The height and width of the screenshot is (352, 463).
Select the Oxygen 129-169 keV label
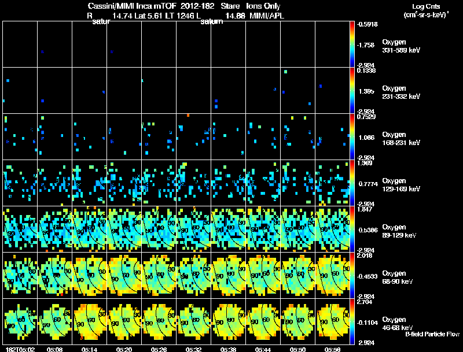(x=401, y=185)
